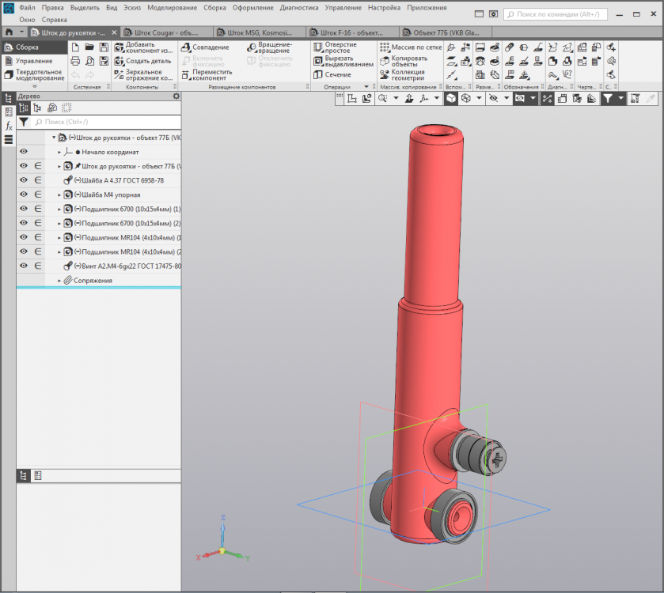
Task: Hide the Шайба М4 упорная component
Action: coord(24,195)
